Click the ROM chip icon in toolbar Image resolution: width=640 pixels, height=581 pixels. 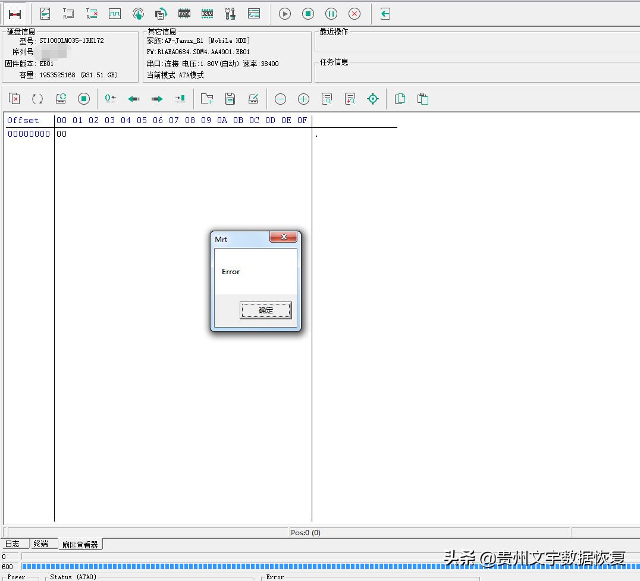(184, 14)
